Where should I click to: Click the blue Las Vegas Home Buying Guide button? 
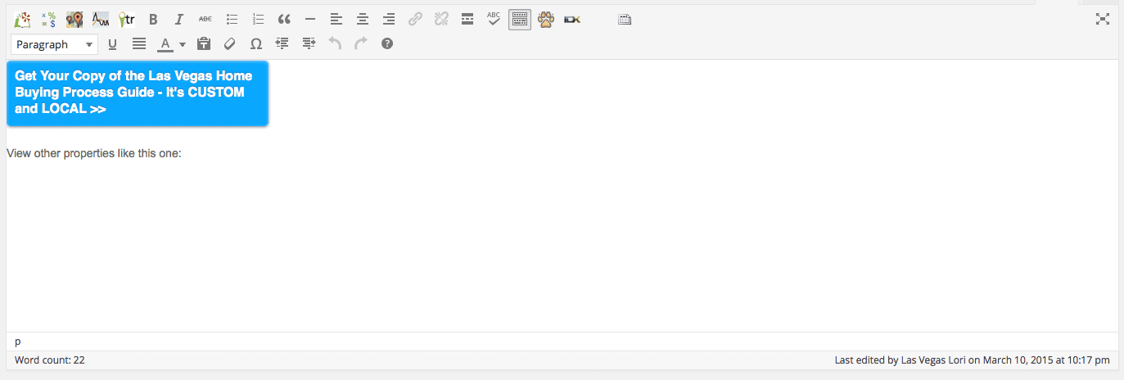[x=138, y=93]
